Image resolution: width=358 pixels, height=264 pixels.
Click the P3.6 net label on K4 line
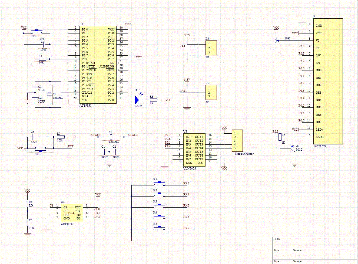tap(186, 217)
